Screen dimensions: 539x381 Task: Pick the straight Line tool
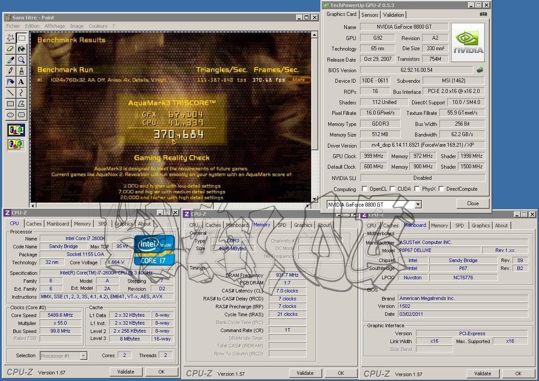click(11, 93)
